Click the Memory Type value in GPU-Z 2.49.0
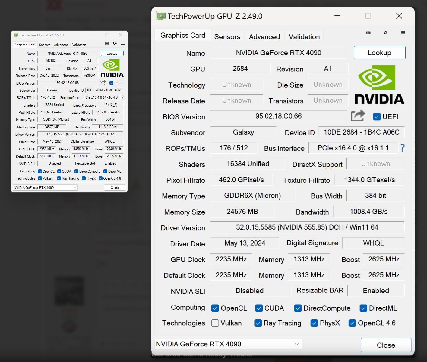Screen dimensions: 427x362 pos(252,196)
